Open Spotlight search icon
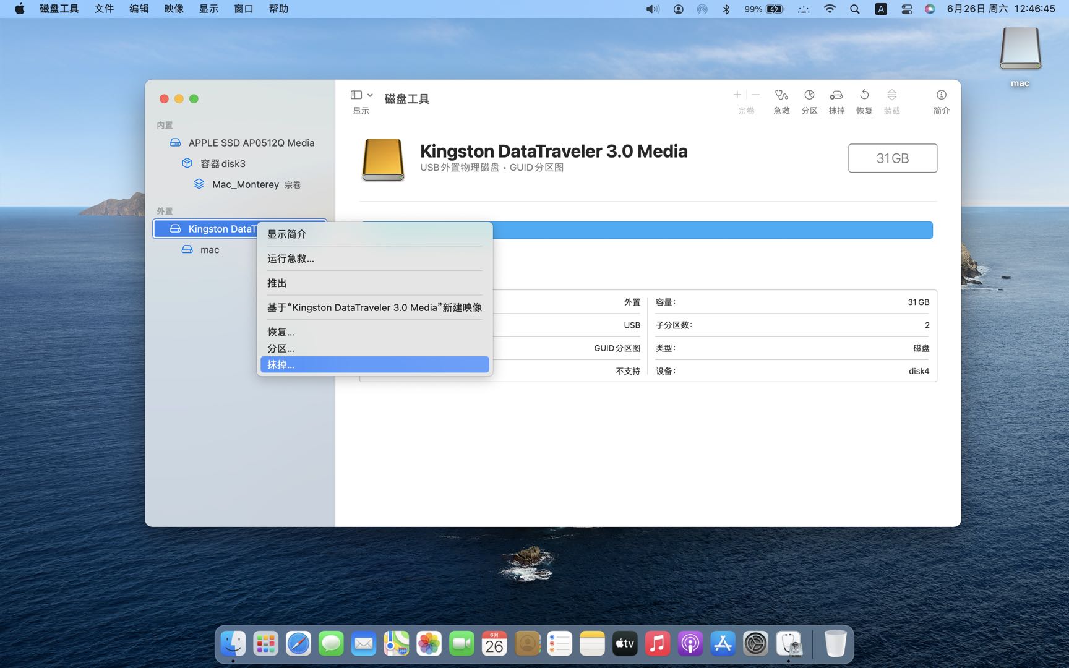The height and width of the screenshot is (668, 1069). (855, 9)
